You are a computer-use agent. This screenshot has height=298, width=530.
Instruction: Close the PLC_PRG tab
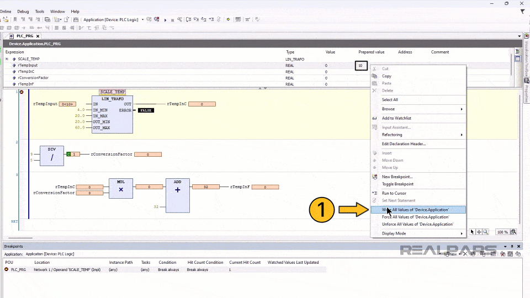38,36
